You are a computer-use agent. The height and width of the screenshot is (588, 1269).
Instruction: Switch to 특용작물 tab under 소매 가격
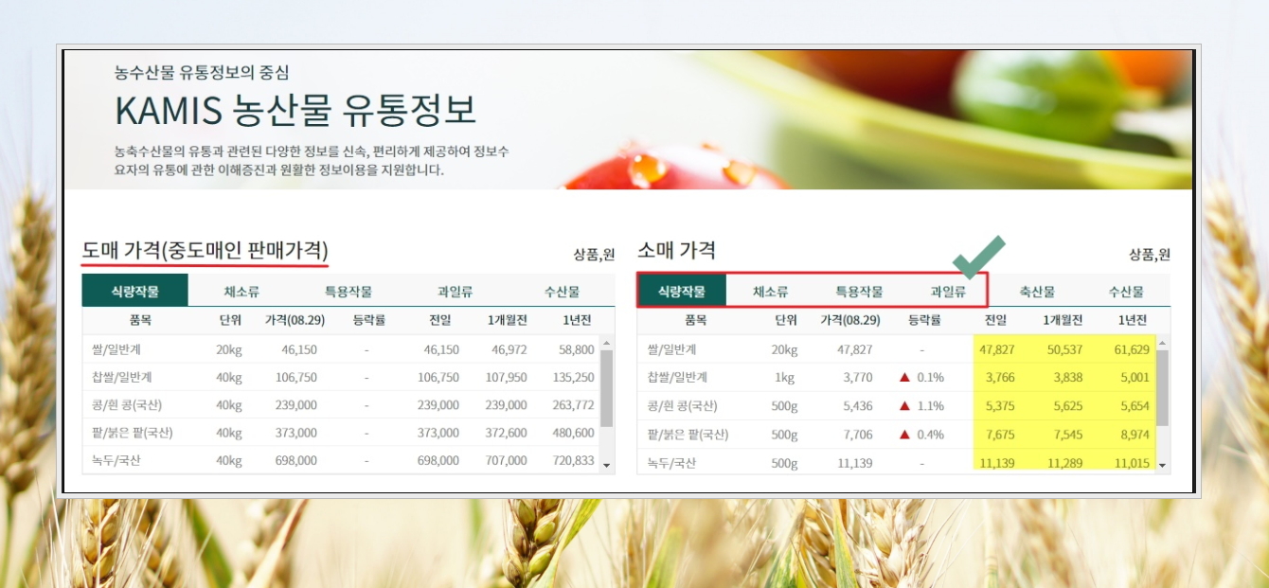click(x=859, y=291)
